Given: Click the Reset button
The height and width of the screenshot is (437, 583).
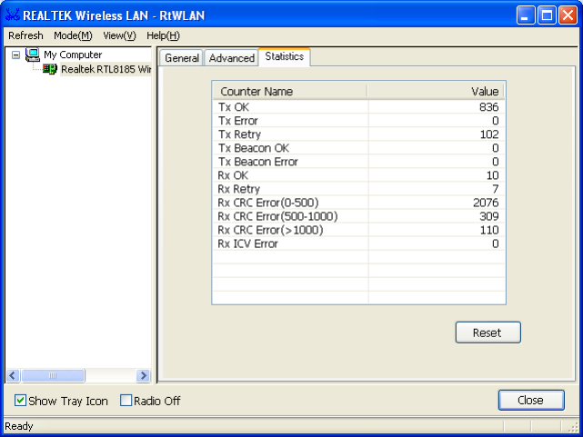Looking at the screenshot, I should tap(488, 333).
